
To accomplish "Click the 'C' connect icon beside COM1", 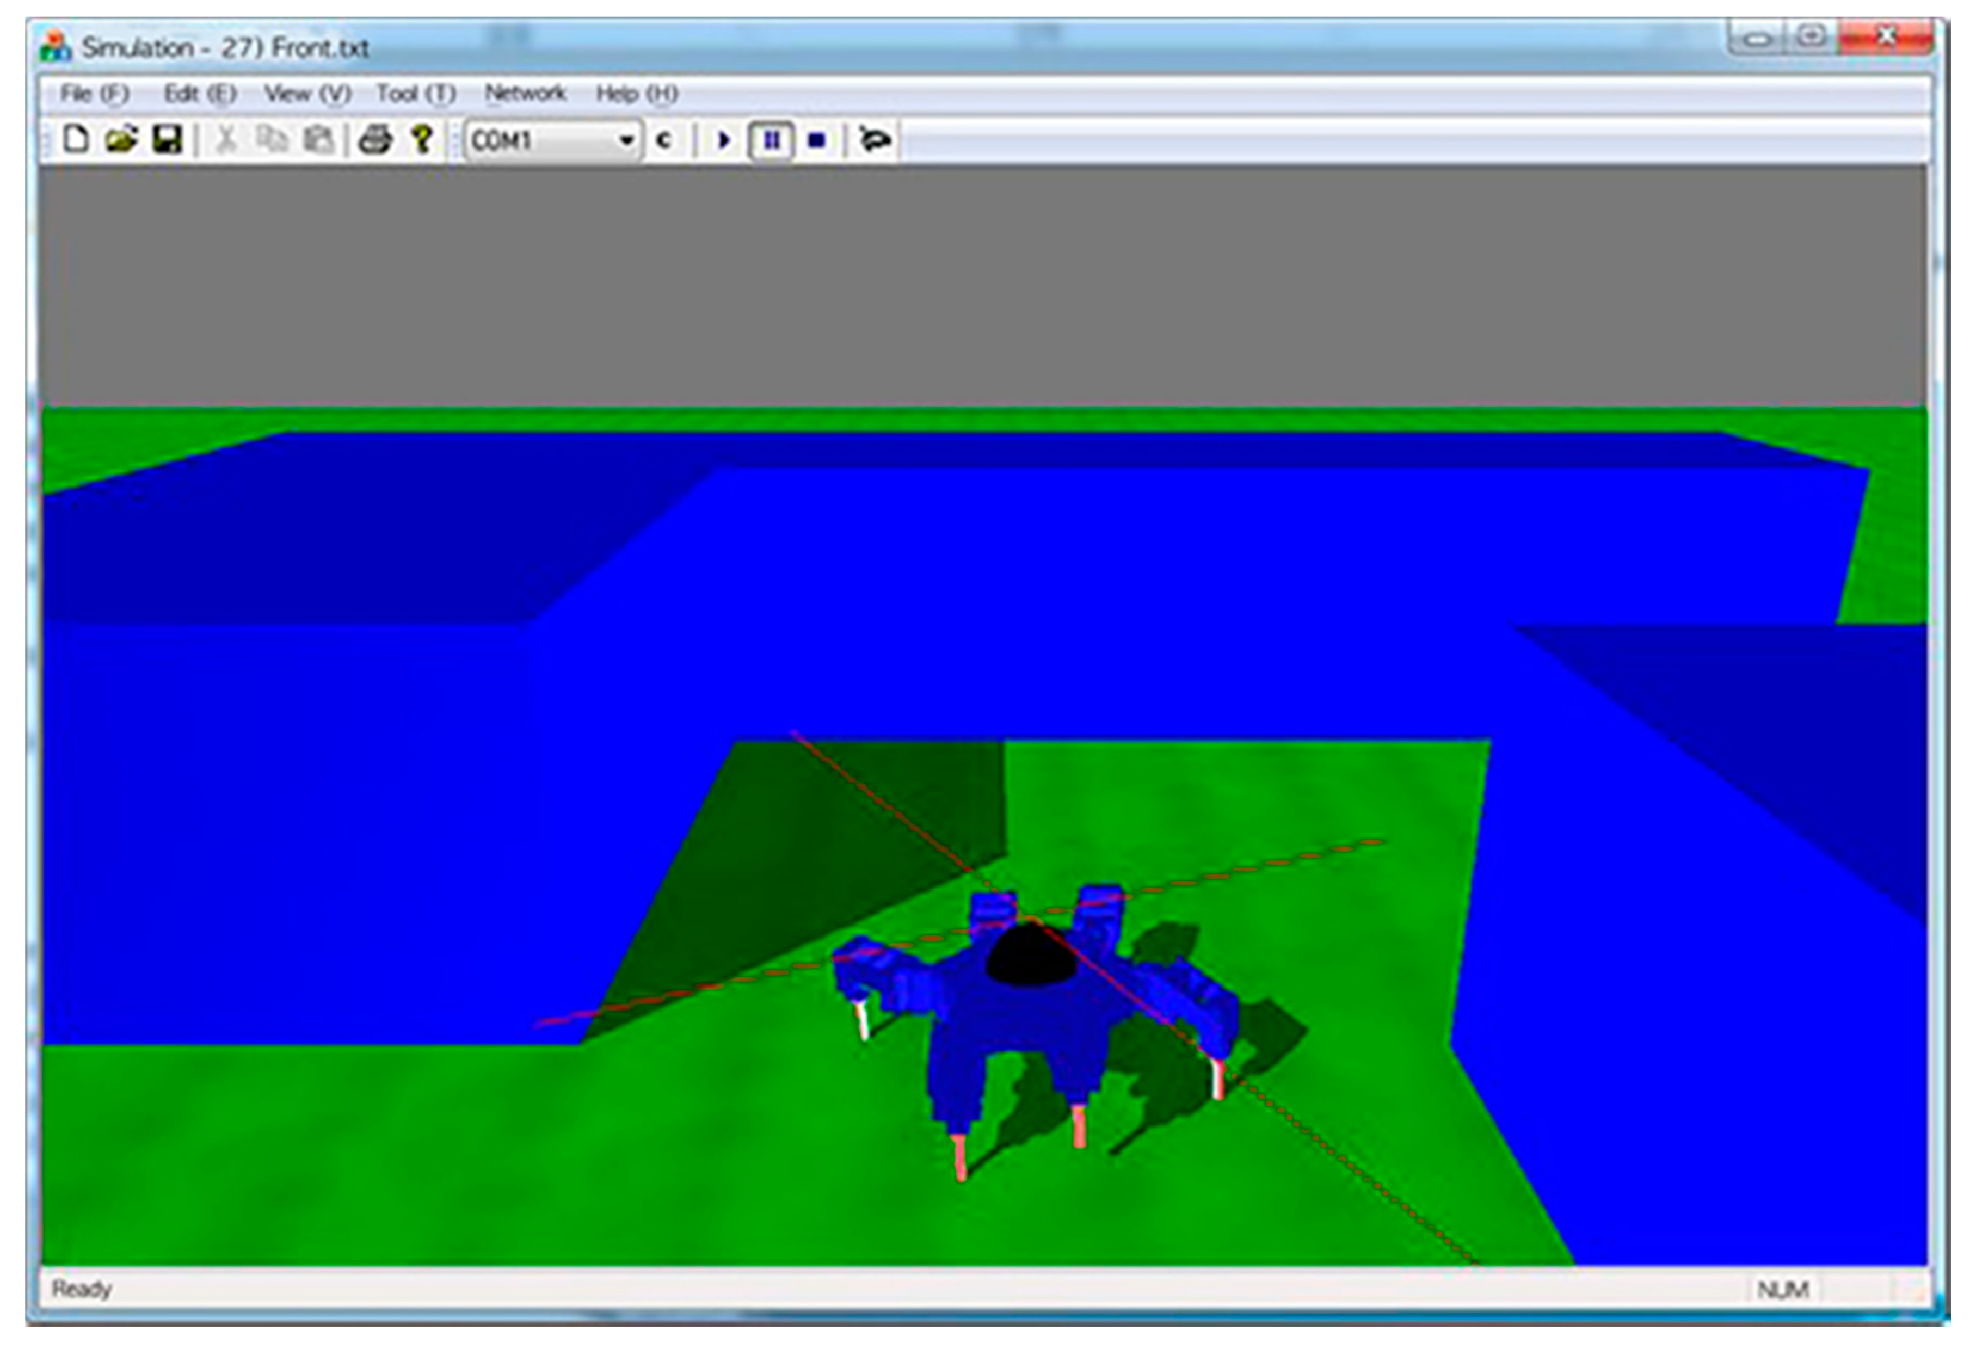I will [x=664, y=139].
